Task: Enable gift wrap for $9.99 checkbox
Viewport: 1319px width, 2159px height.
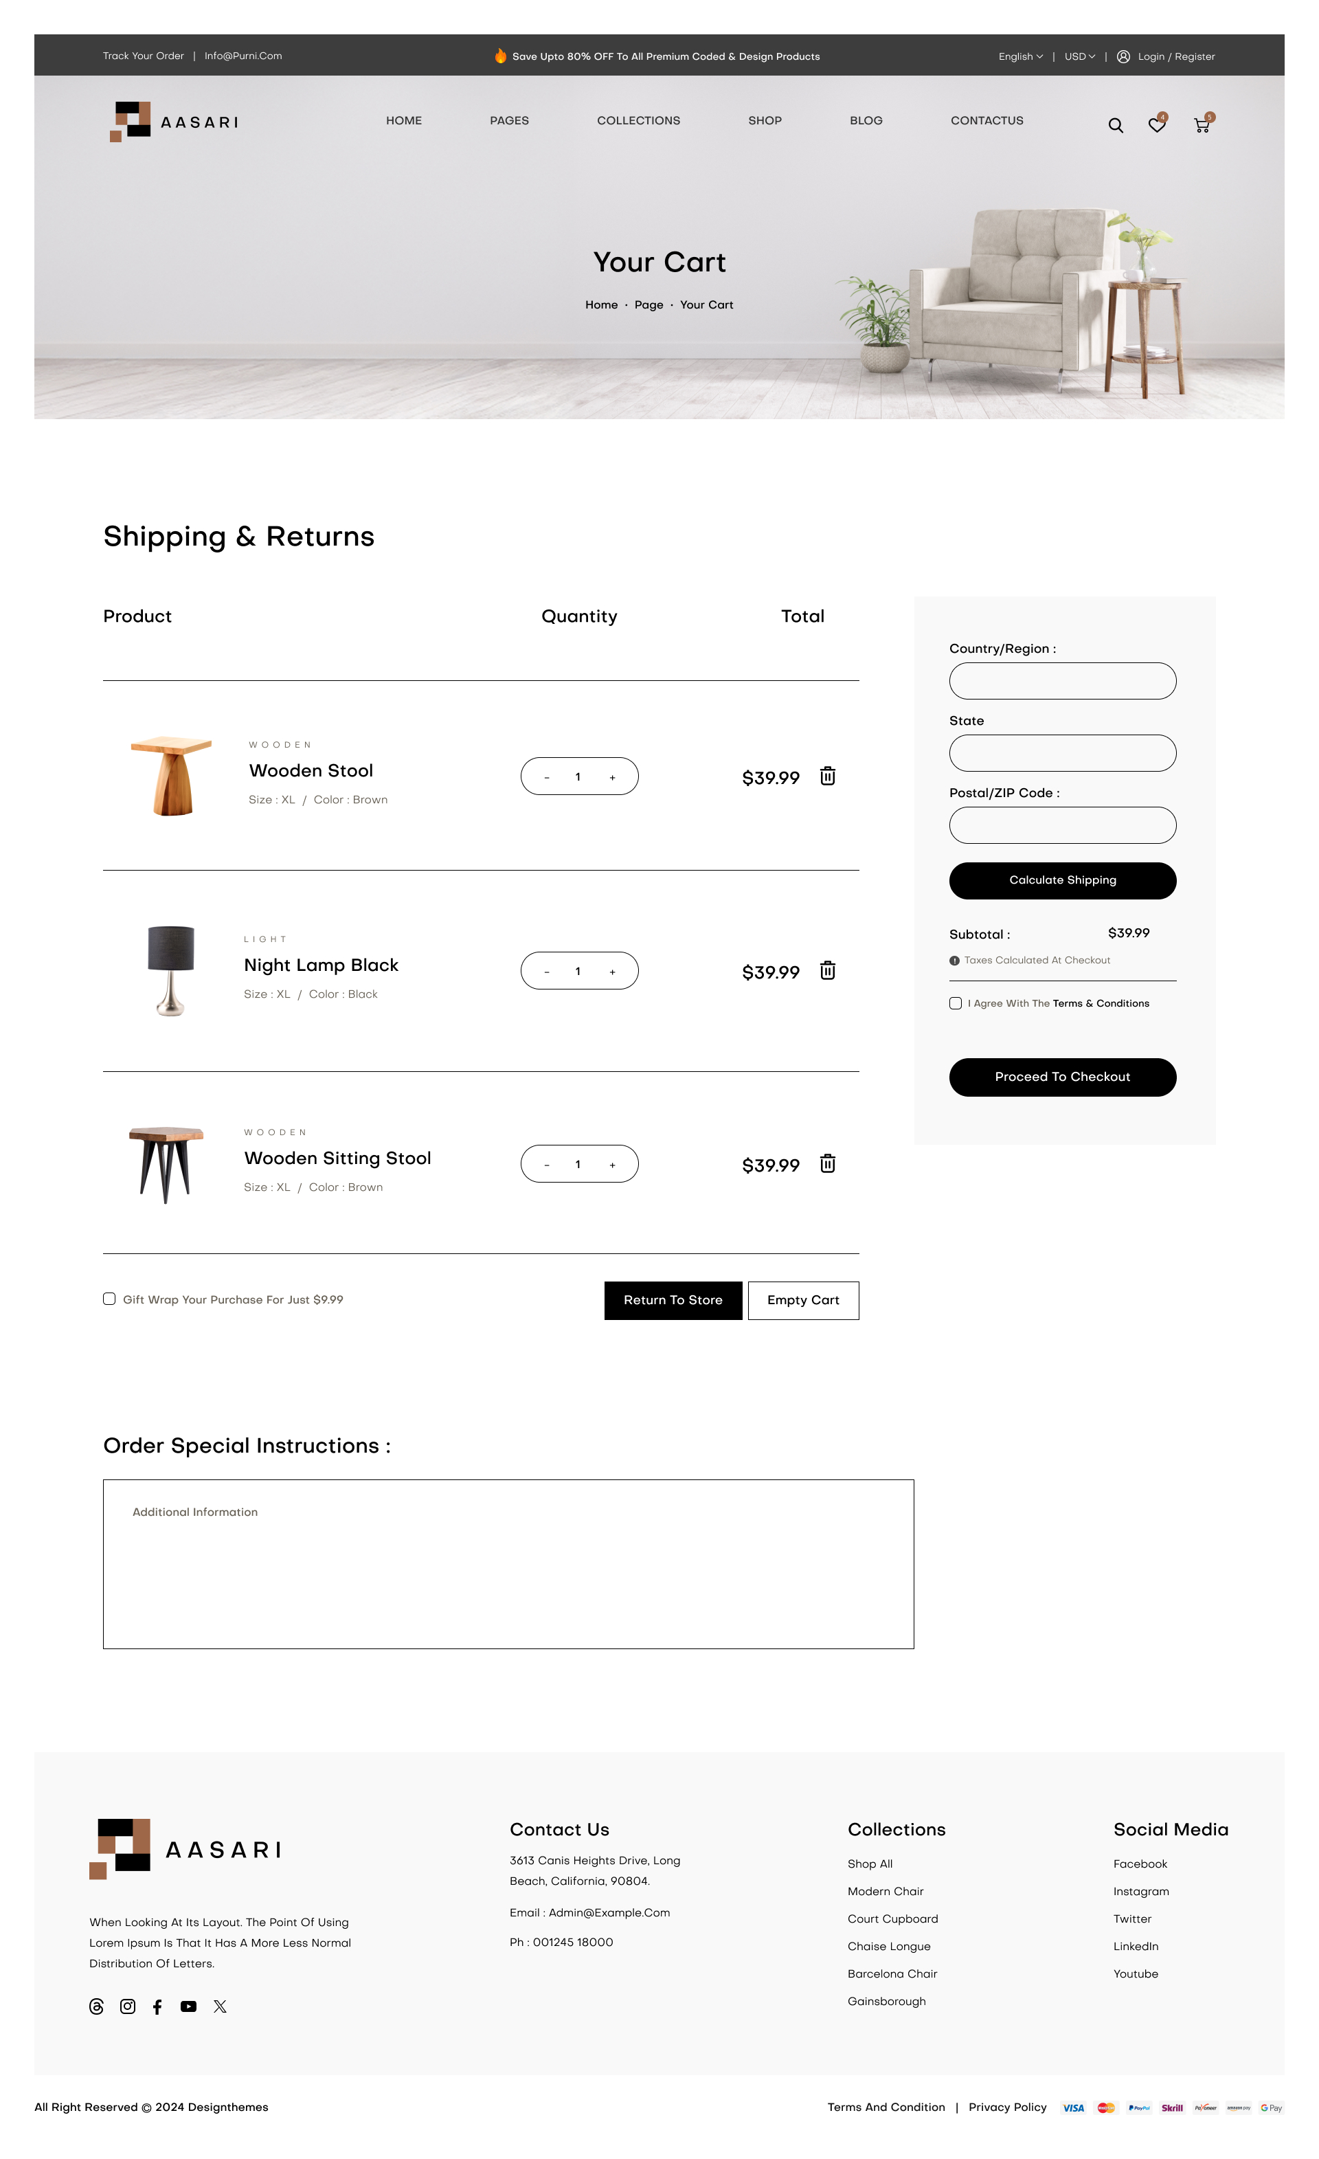Action: pyautogui.click(x=109, y=1299)
